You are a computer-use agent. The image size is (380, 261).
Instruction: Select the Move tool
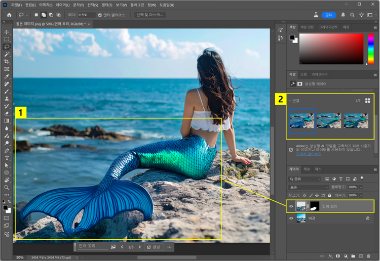coord(7,31)
